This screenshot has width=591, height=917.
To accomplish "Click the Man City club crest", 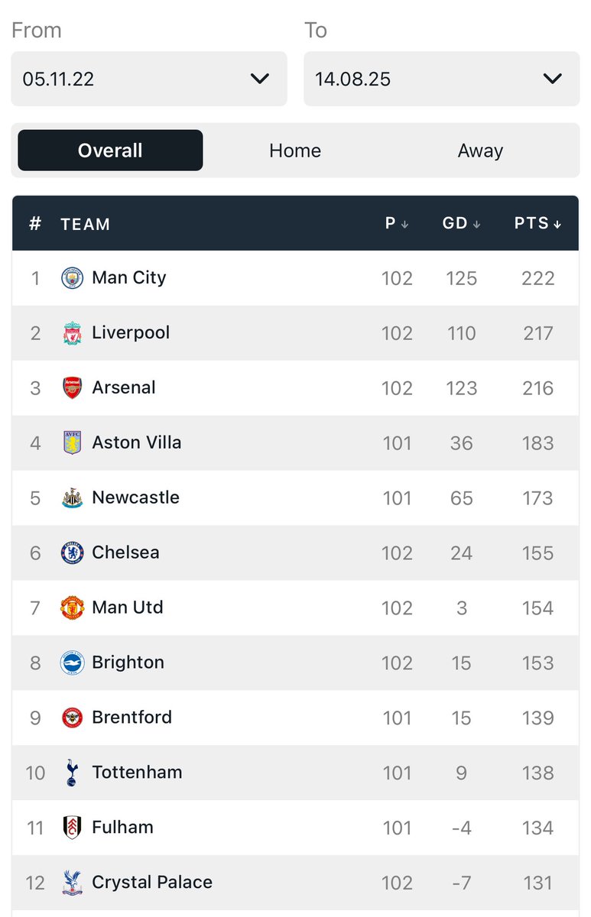I will (72, 277).
